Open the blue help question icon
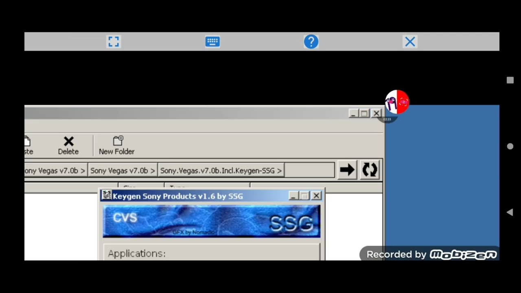This screenshot has width=521, height=293. click(311, 42)
